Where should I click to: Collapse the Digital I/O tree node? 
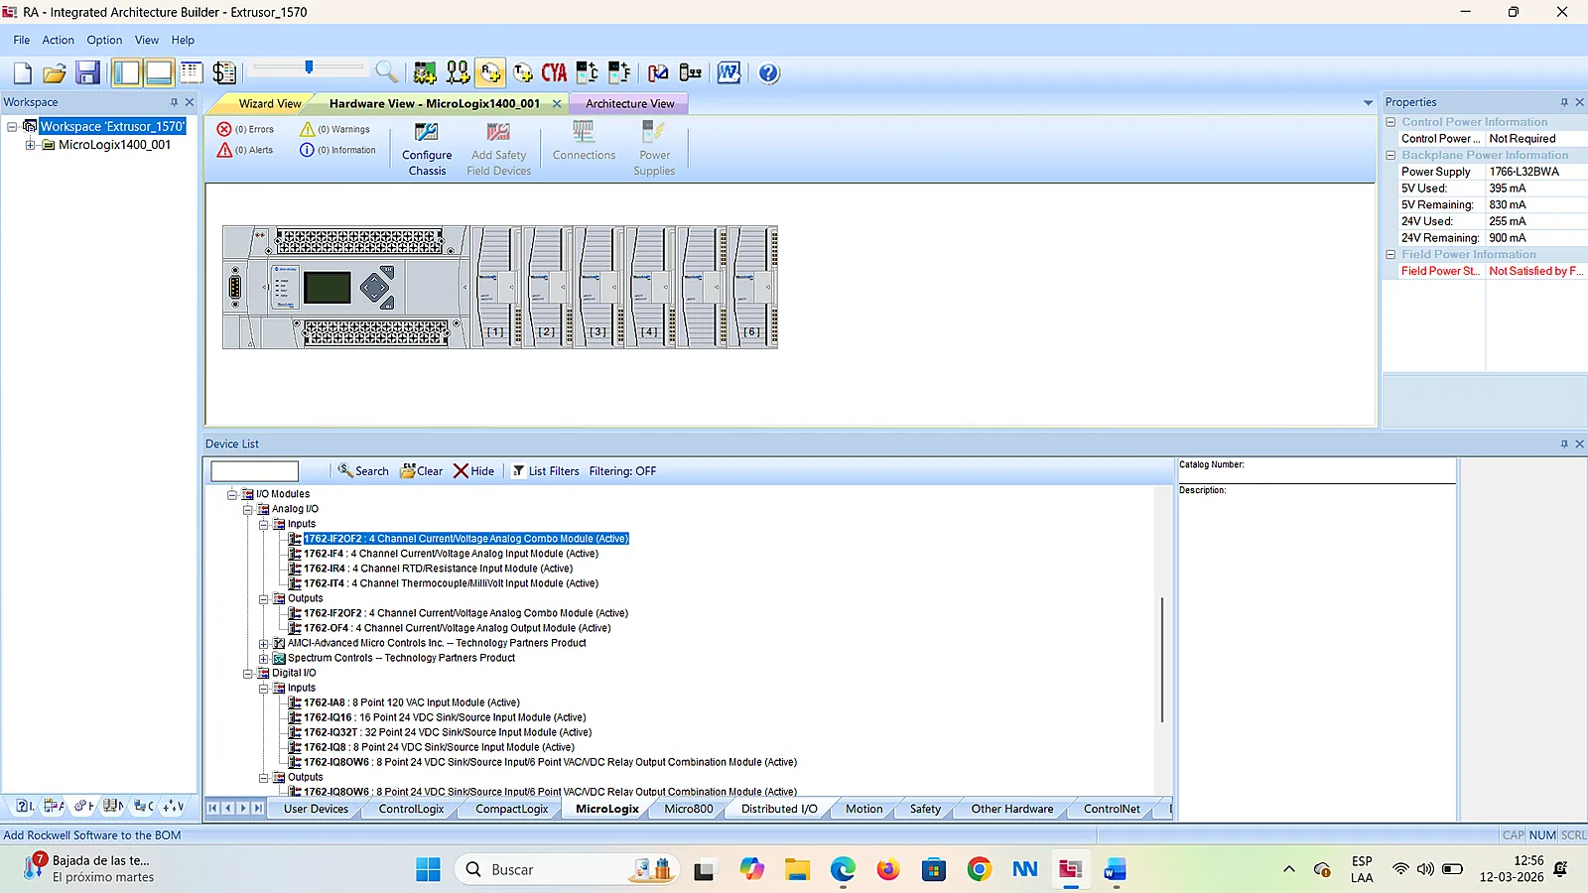(x=248, y=673)
